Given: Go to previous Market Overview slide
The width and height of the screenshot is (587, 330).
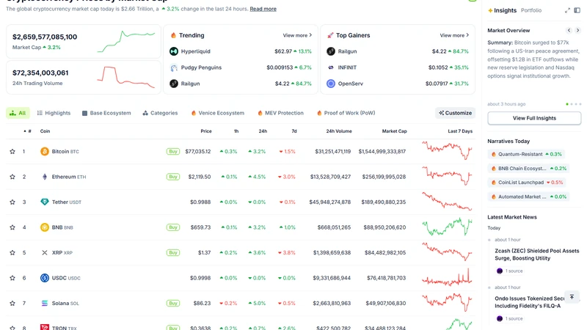Looking at the screenshot, I should point(569,30).
